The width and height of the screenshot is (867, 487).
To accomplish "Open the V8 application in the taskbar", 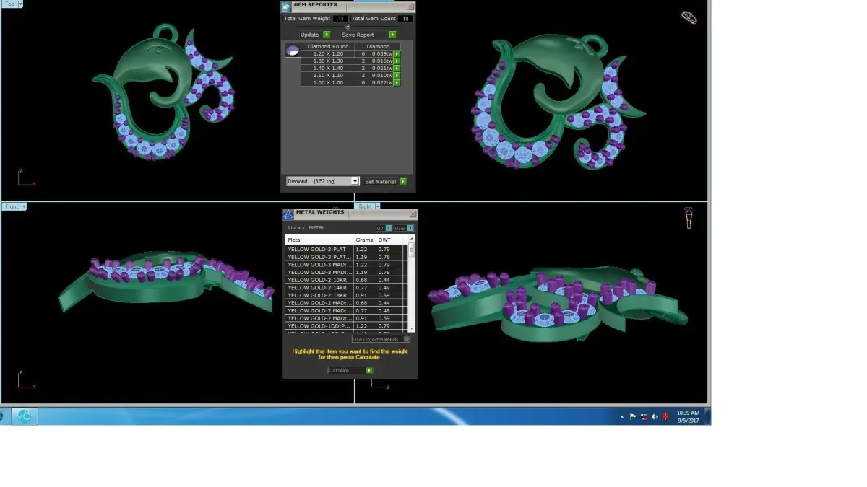I will (x=24, y=416).
